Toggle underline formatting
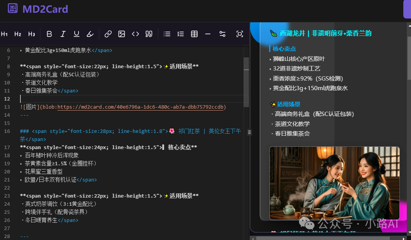This screenshot has height=240, width=411. click(x=76, y=34)
